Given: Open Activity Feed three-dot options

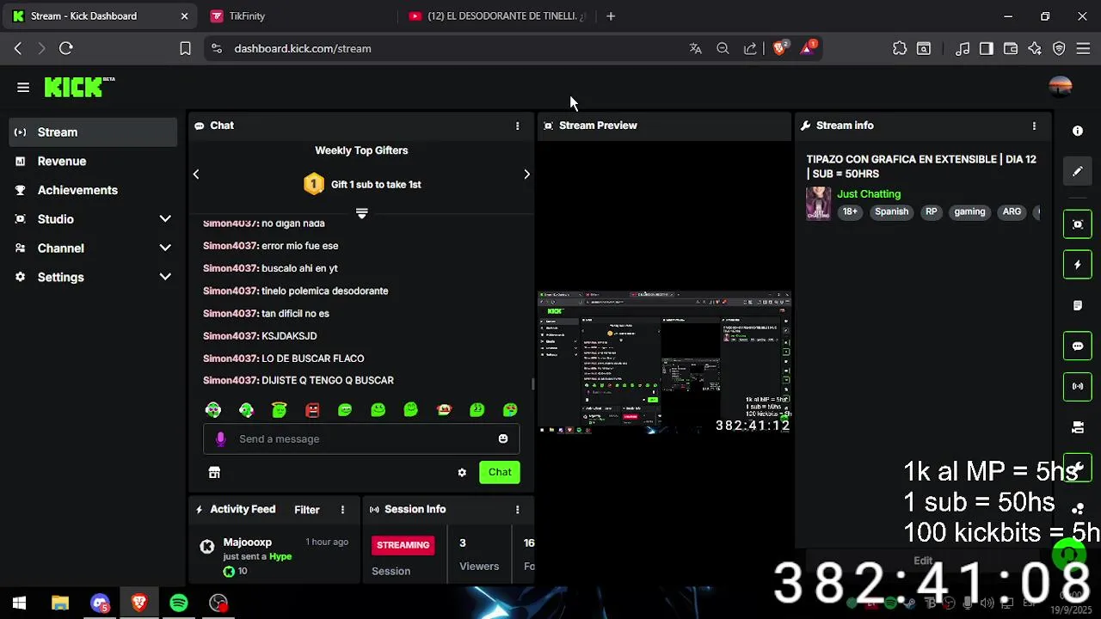Looking at the screenshot, I should (342, 510).
